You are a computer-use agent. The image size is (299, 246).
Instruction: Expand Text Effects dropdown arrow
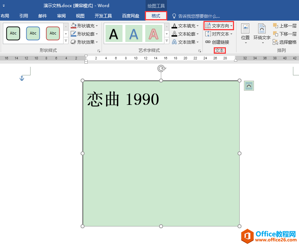pyautogui.click(x=197, y=42)
